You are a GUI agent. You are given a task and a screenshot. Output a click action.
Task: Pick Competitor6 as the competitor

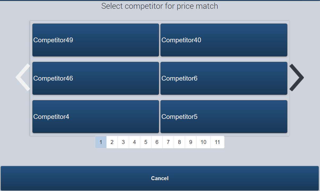(x=224, y=78)
